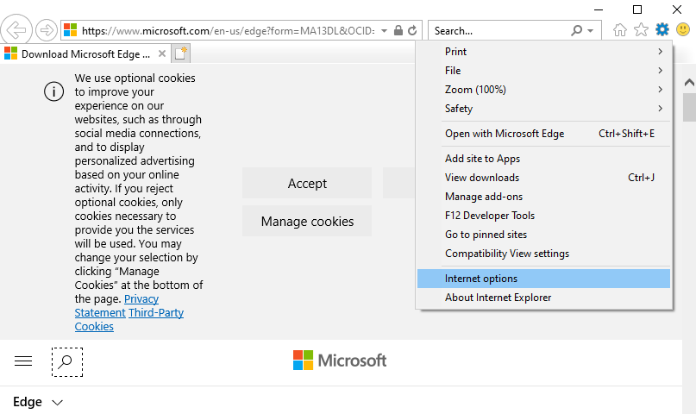Click the address bar URL text
Image resolution: width=696 pixels, height=414 pixels.
tap(229, 30)
